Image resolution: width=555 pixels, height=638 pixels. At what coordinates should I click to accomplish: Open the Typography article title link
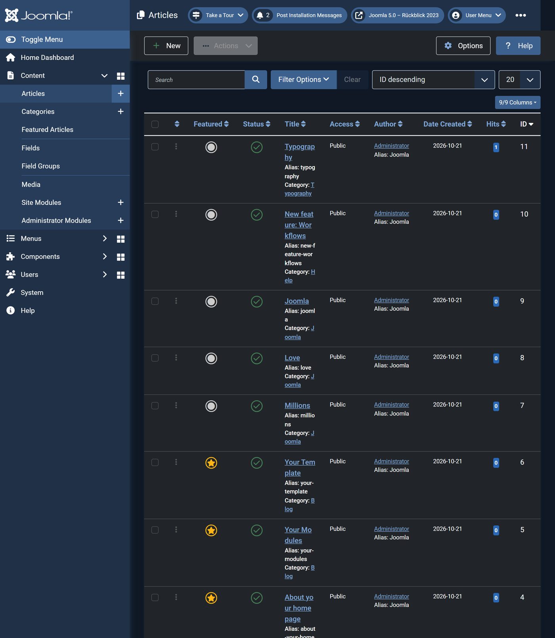(300, 152)
